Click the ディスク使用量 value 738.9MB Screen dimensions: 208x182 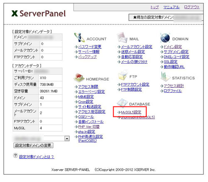(x=47, y=84)
